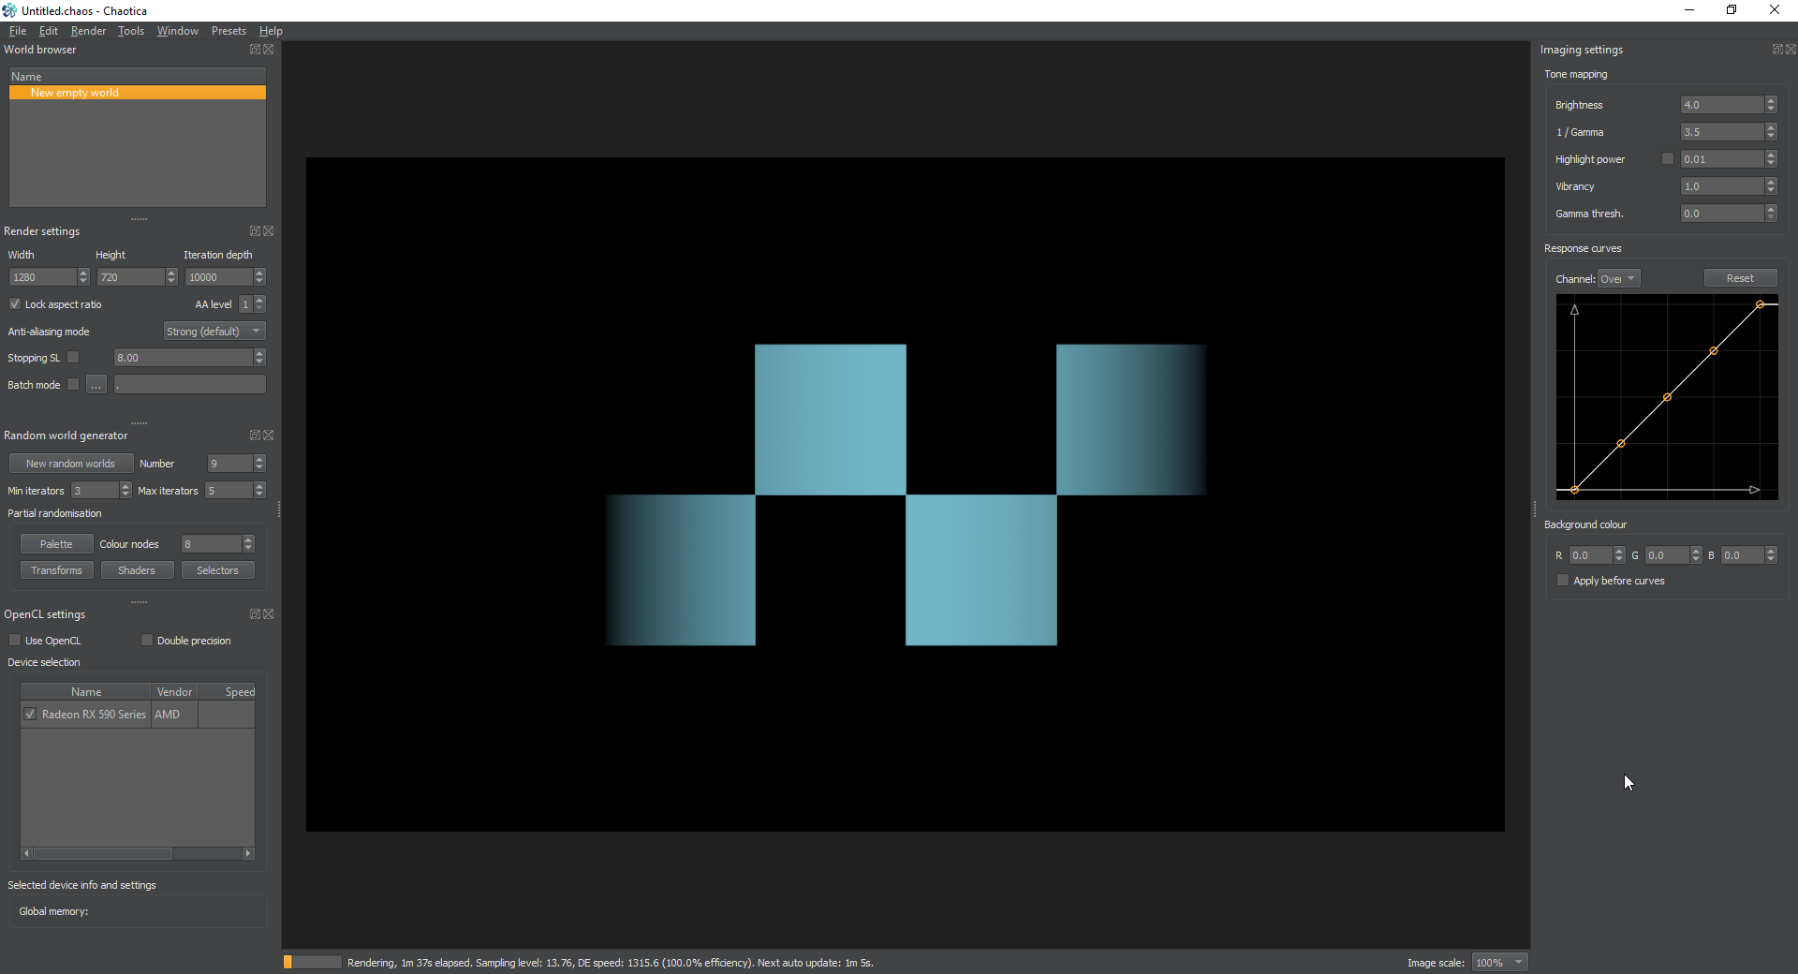
Task: Uncheck the Radeon RX 590 Series device
Action: click(x=31, y=715)
